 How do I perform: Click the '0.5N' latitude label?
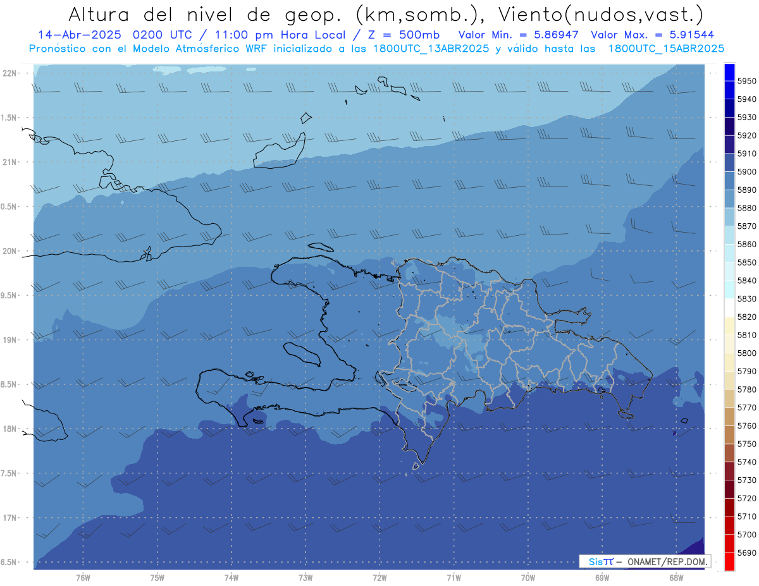point(9,207)
